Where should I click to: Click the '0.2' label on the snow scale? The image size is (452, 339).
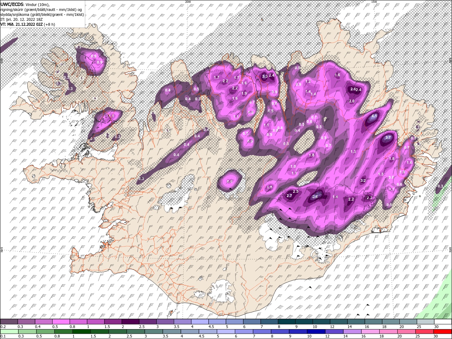(3, 327)
